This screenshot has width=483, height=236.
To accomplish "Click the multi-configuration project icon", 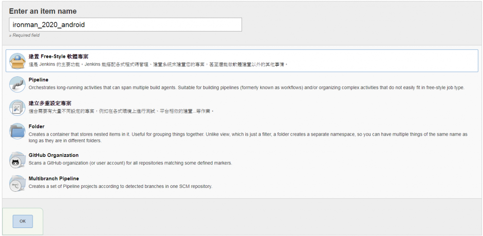I will (x=17, y=108).
